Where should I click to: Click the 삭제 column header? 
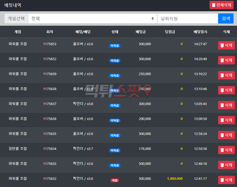click(x=226, y=32)
